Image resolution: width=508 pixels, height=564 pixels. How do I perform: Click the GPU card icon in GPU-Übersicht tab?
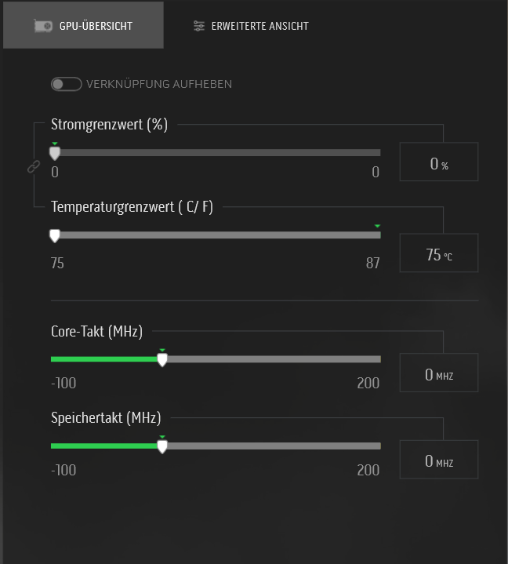[x=43, y=26]
